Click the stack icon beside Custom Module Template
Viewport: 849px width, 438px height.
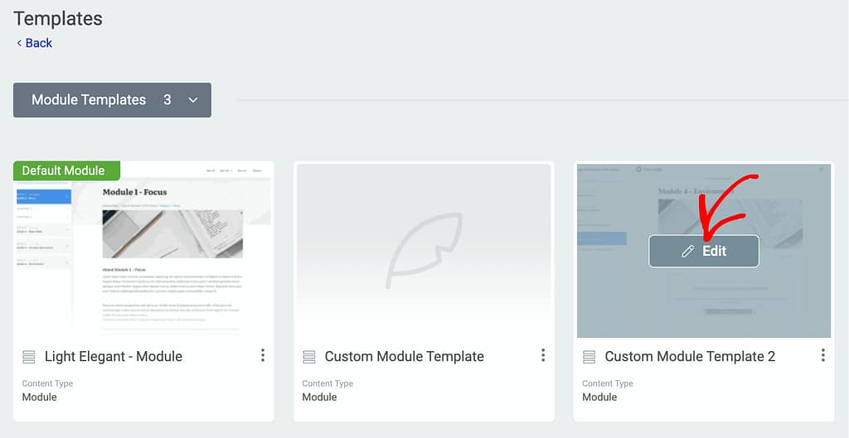pyautogui.click(x=309, y=357)
